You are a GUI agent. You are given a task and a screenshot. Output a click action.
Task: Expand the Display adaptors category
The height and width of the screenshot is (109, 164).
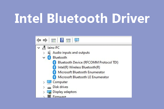(x=44, y=92)
